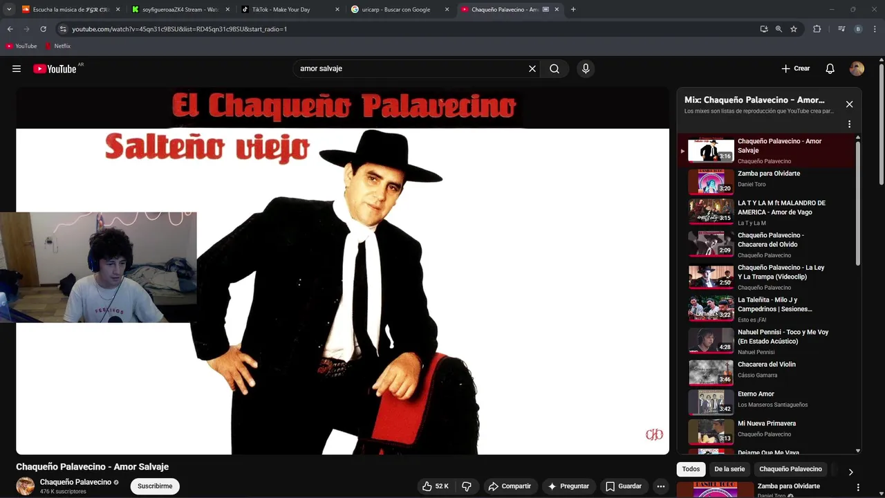Open the site information icon in address bar
885x498 pixels.
click(63, 29)
